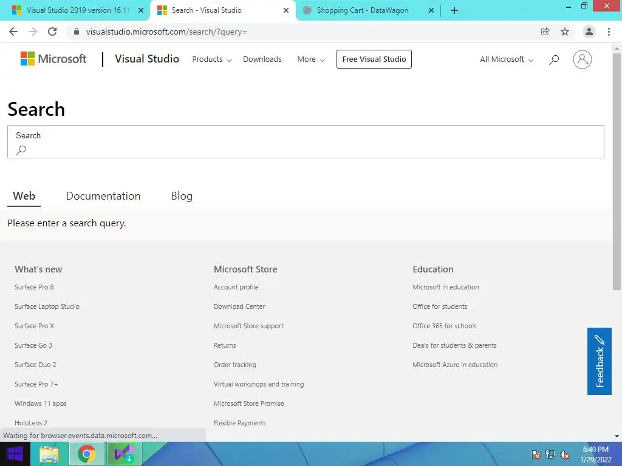The width and height of the screenshot is (622, 466).
Task: Open the Feedback side button
Action: pos(600,361)
